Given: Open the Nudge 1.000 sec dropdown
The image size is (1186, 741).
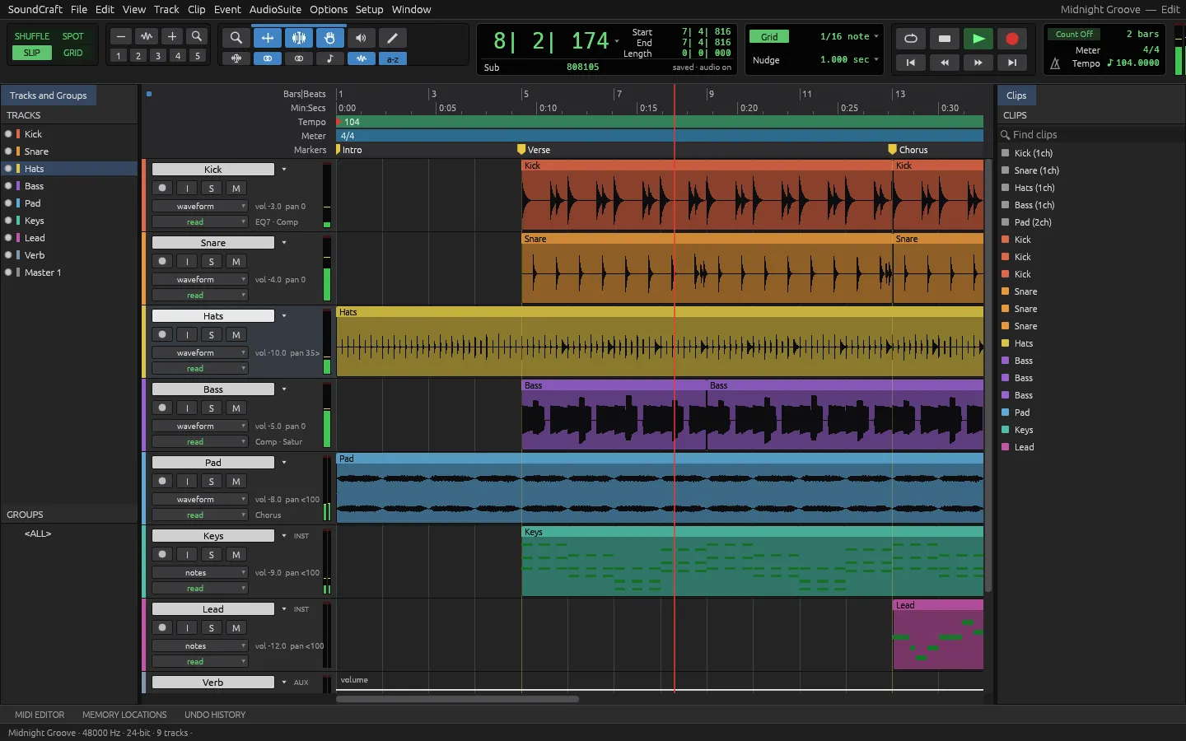Looking at the screenshot, I should [x=849, y=60].
